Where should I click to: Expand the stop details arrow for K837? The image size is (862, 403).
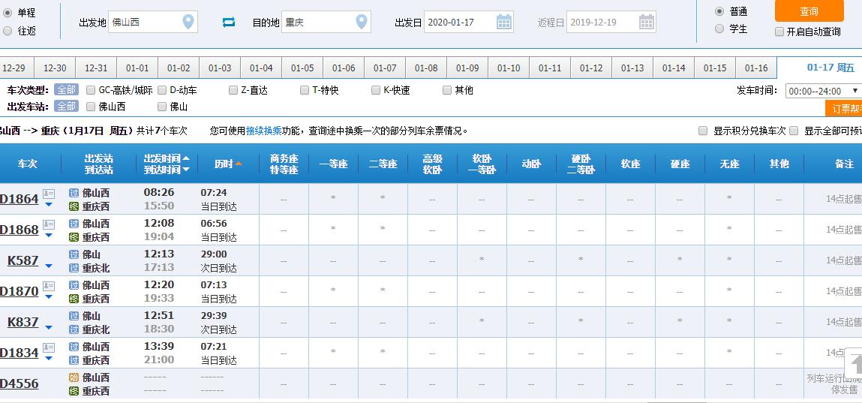coord(49,326)
